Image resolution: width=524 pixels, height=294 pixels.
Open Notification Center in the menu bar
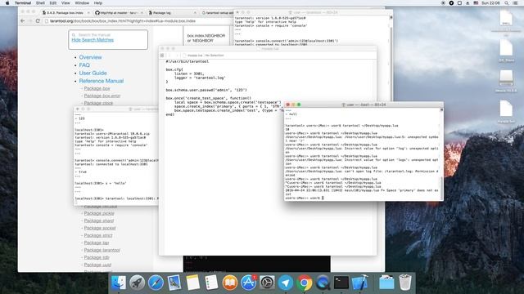point(515,3)
